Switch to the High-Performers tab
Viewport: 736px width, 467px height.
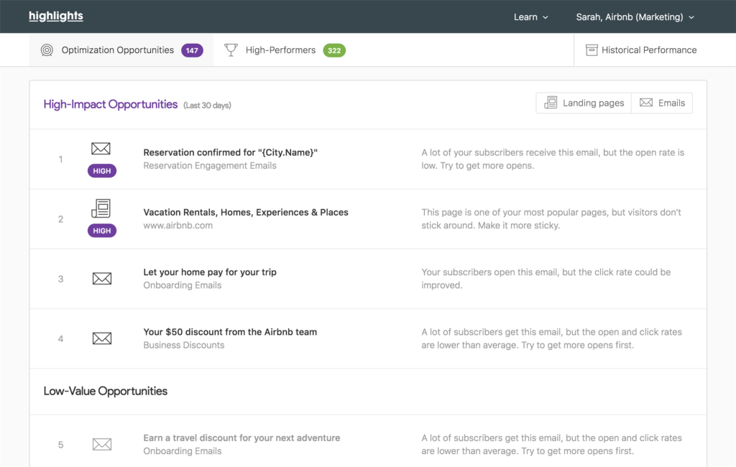point(280,50)
